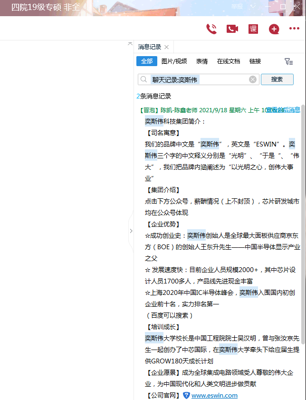Start a video call
Image resolution: width=306 pixels, height=400 pixels.
(x=232, y=29)
